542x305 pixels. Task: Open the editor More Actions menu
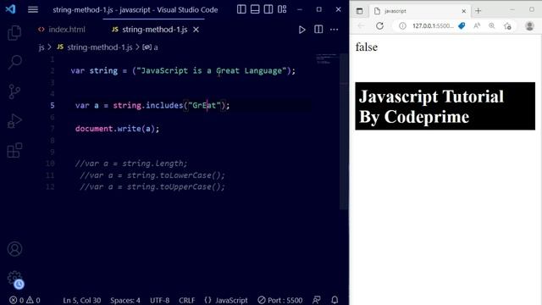(x=334, y=30)
